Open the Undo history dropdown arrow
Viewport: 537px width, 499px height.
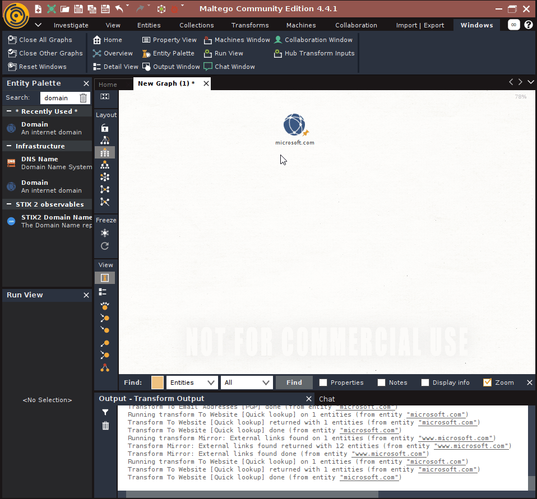(128, 6)
